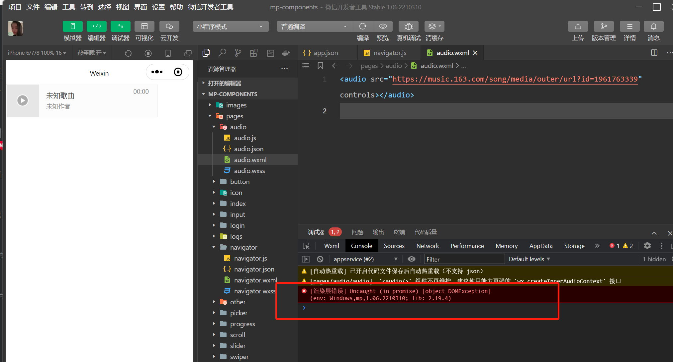Open 云开发 cloud development

click(169, 26)
